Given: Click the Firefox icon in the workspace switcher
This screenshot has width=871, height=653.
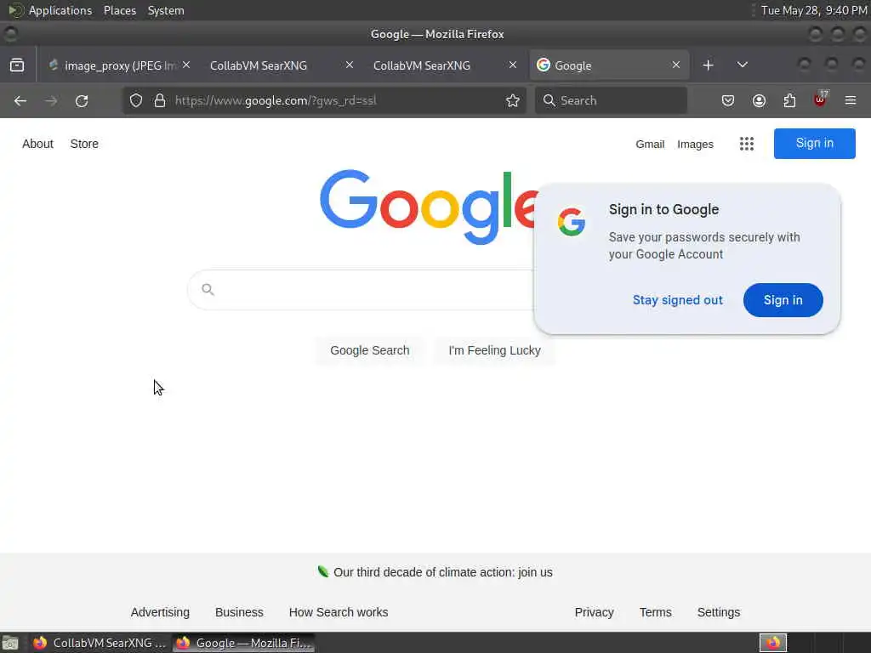Looking at the screenshot, I should click(x=772, y=643).
